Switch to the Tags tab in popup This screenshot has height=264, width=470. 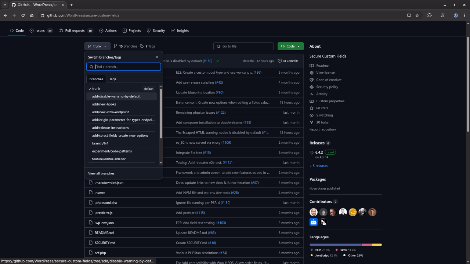(113, 79)
